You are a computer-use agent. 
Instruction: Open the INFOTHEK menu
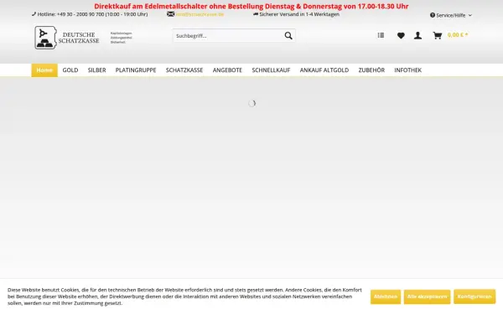(x=408, y=70)
